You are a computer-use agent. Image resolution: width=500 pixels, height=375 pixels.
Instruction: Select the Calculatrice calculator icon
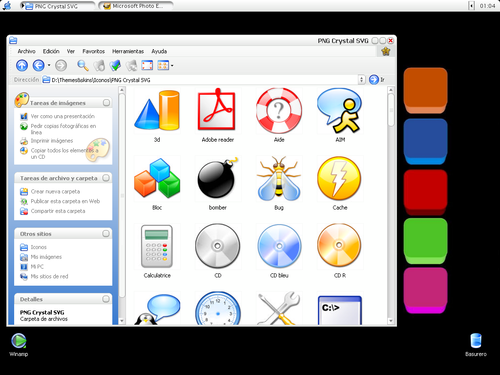point(157,247)
